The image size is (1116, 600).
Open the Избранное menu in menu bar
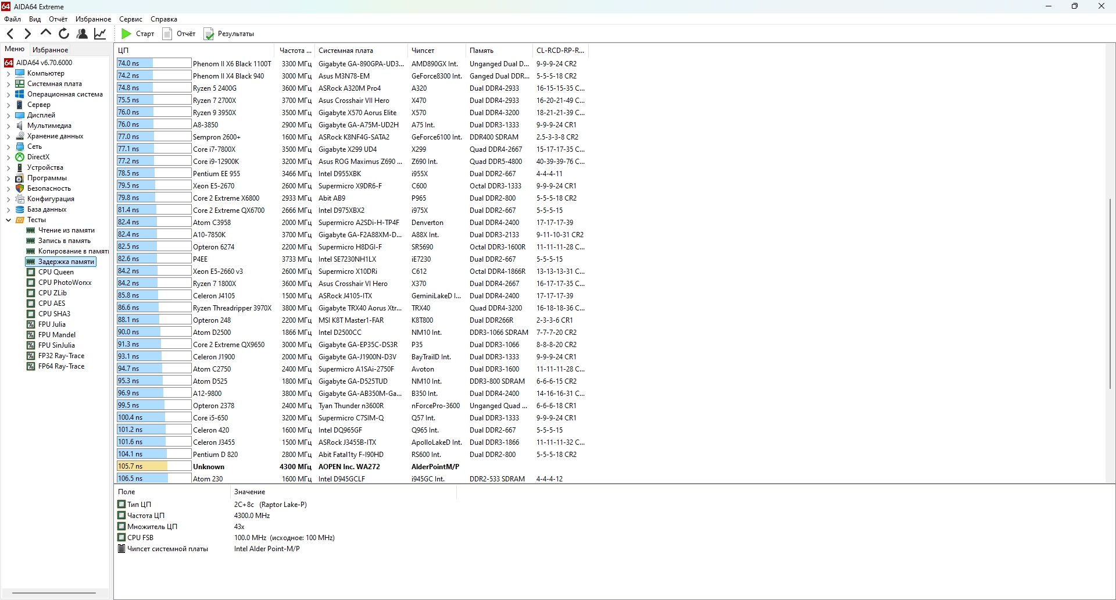(x=93, y=19)
